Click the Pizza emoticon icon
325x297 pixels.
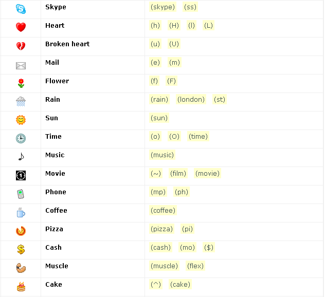pyautogui.click(x=21, y=231)
